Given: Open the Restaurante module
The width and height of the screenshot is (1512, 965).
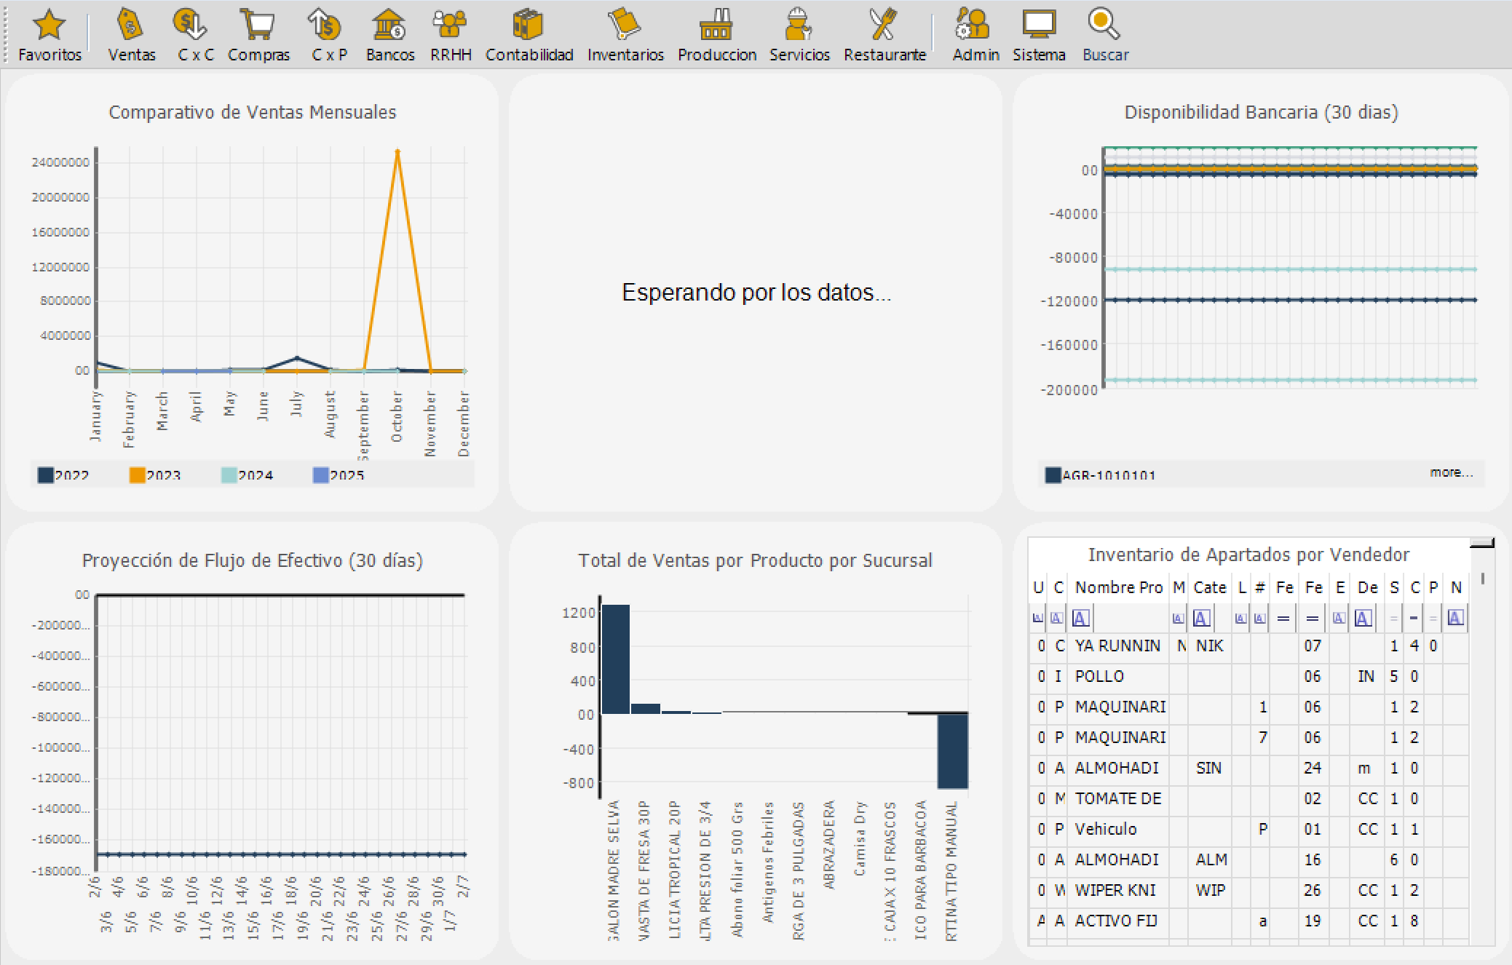Looking at the screenshot, I should (884, 33).
